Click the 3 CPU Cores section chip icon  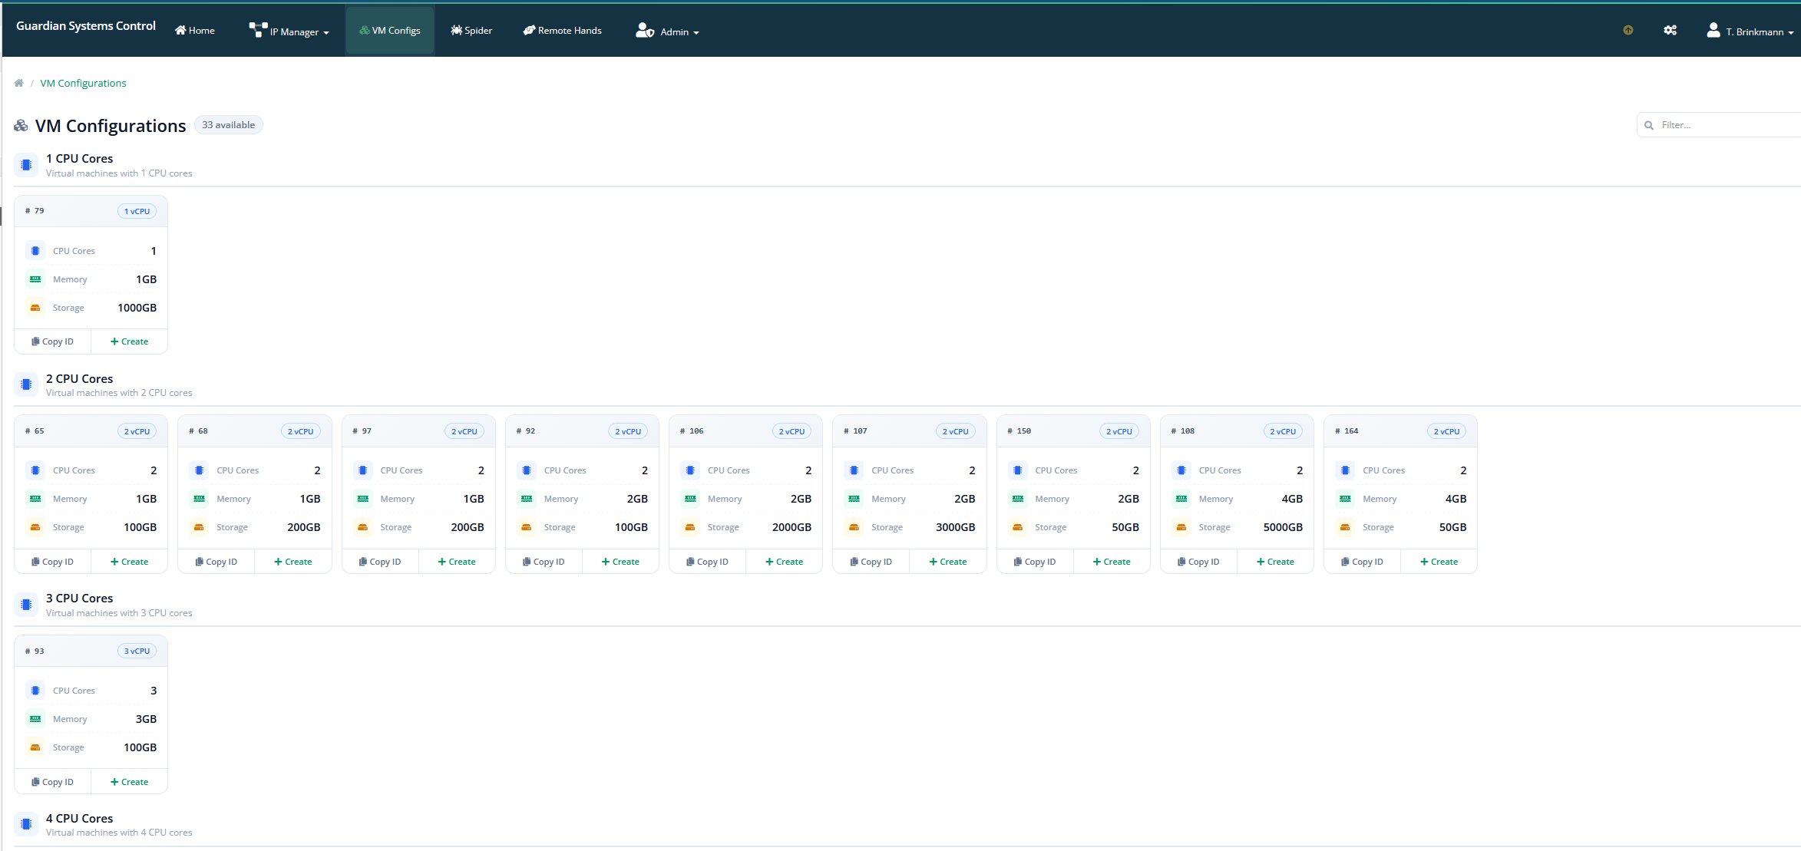[26, 605]
